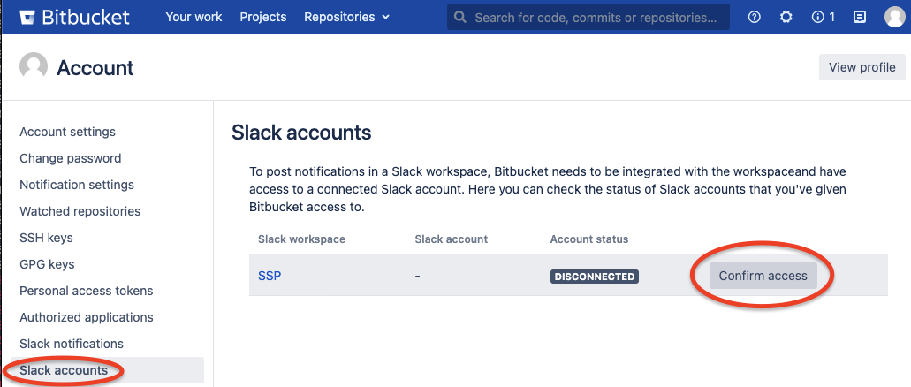Viewport: 911px width, 387px height.
Task: Click the Slack account column header
Action: coord(452,239)
